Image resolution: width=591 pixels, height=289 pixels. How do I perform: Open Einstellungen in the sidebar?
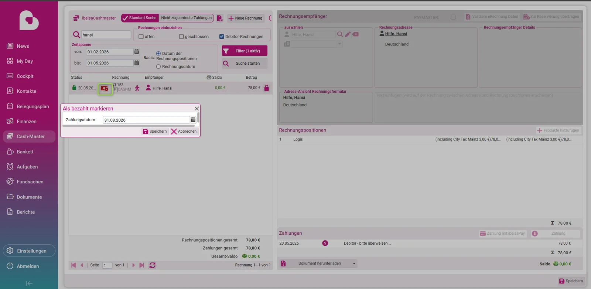click(x=29, y=251)
